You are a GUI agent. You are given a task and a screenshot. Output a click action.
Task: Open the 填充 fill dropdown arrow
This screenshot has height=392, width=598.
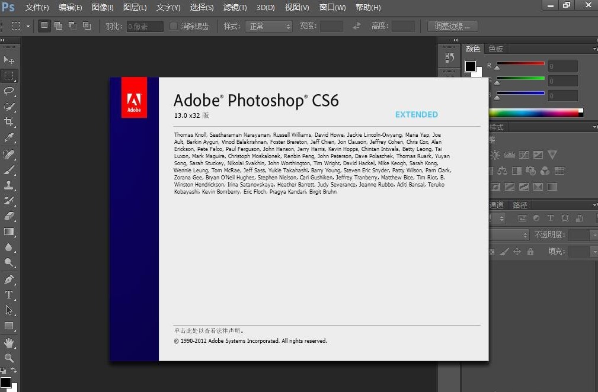[594, 252]
